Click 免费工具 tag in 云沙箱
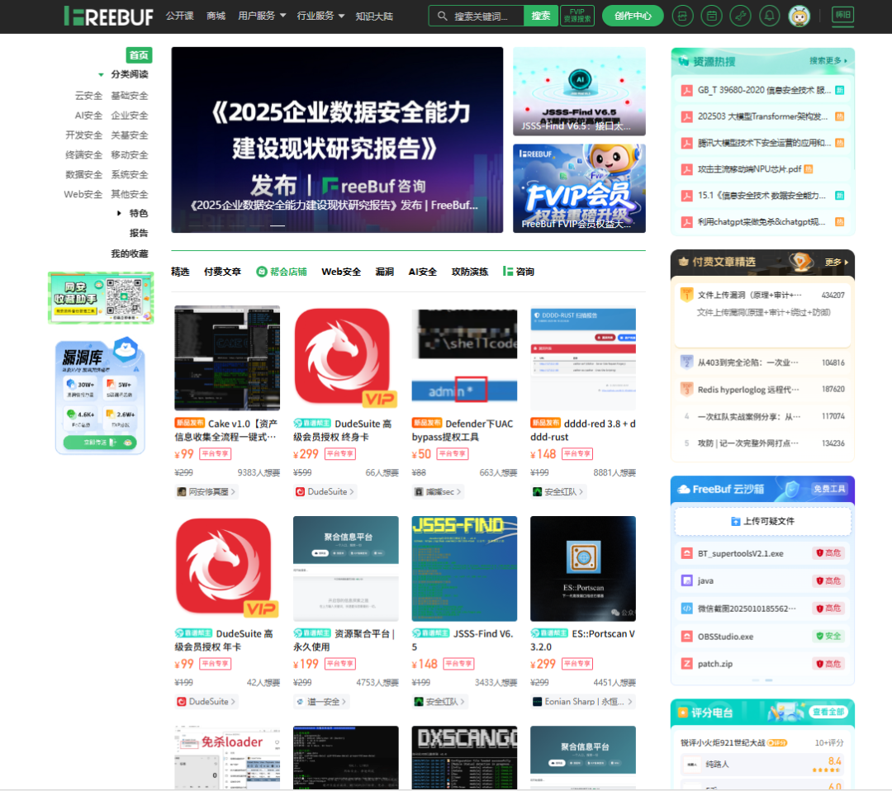 [x=829, y=489]
